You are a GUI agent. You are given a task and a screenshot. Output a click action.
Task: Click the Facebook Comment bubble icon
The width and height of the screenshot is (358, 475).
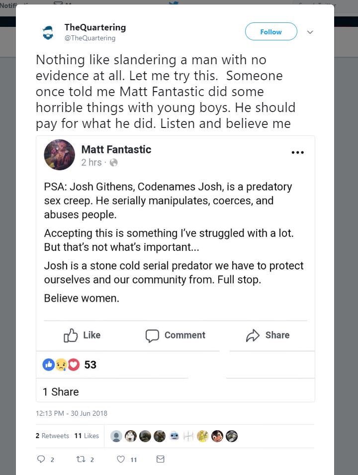click(x=152, y=336)
